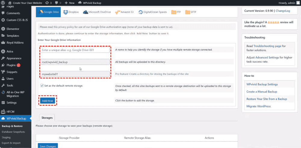Open WPvivid Backup from the admin bar
301x148 pixels.
point(90,3)
